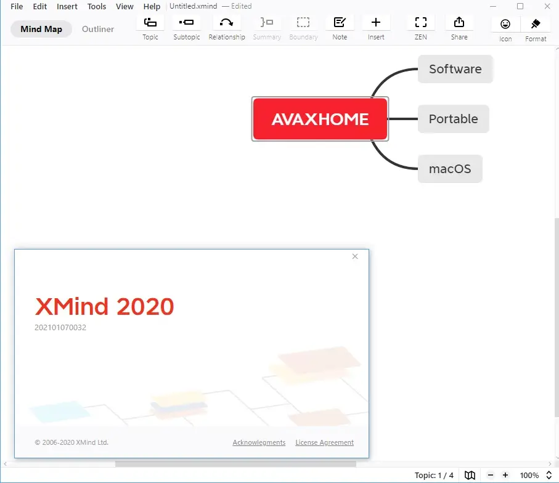Open the Tools menu
This screenshot has width=559, height=483.
point(97,6)
